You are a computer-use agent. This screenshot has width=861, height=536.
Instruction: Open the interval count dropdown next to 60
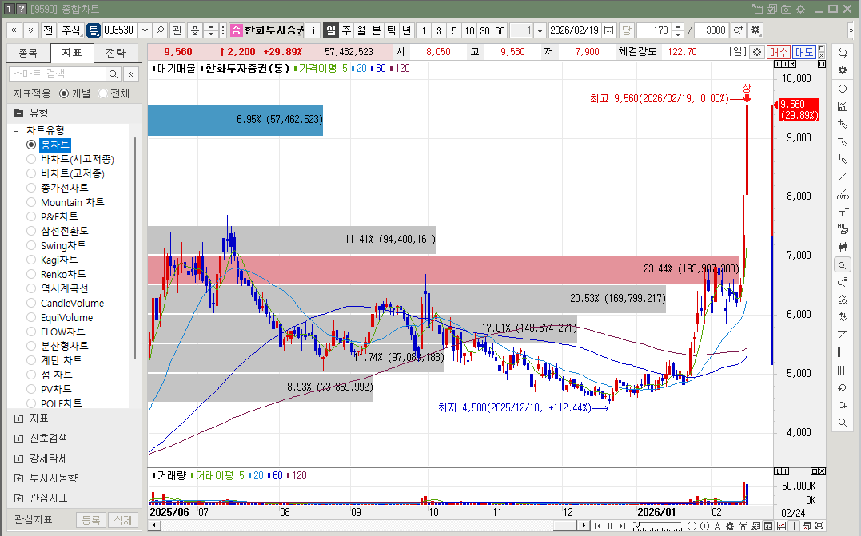point(540,30)
